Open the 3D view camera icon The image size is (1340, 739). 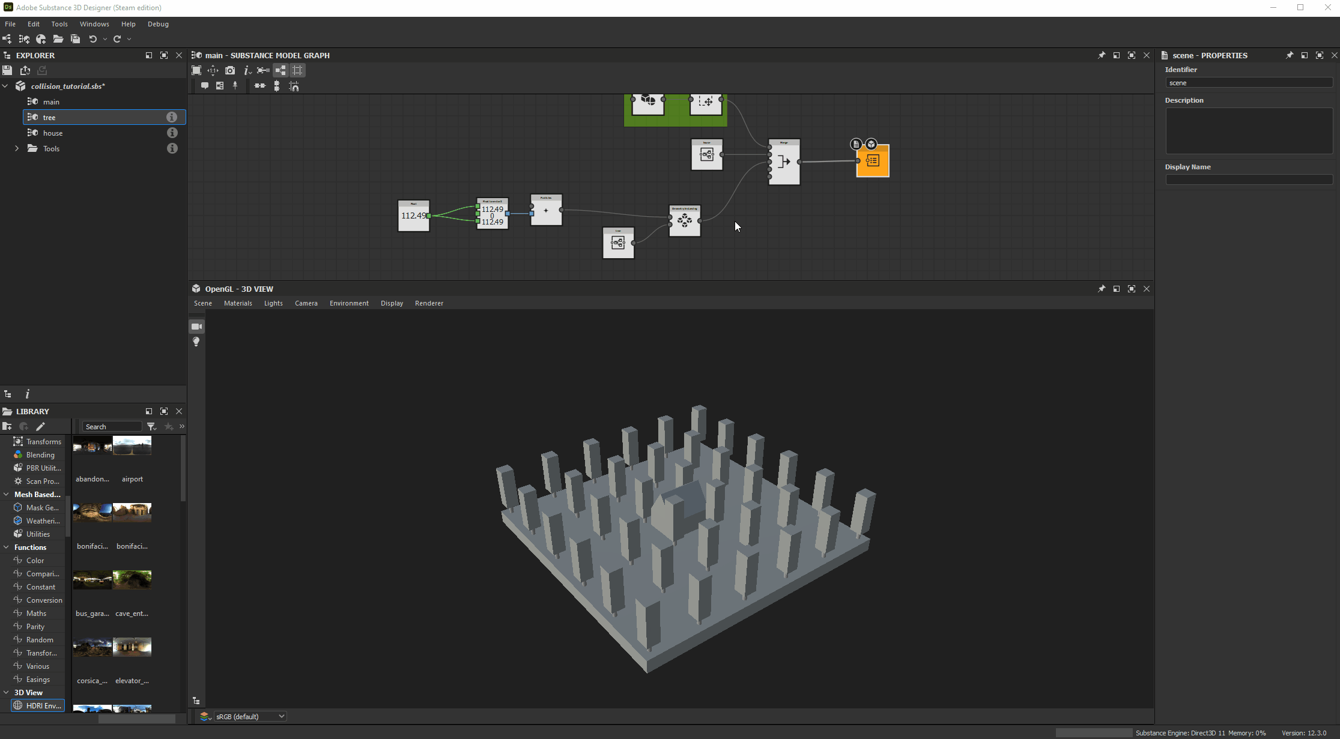point(196,327)
